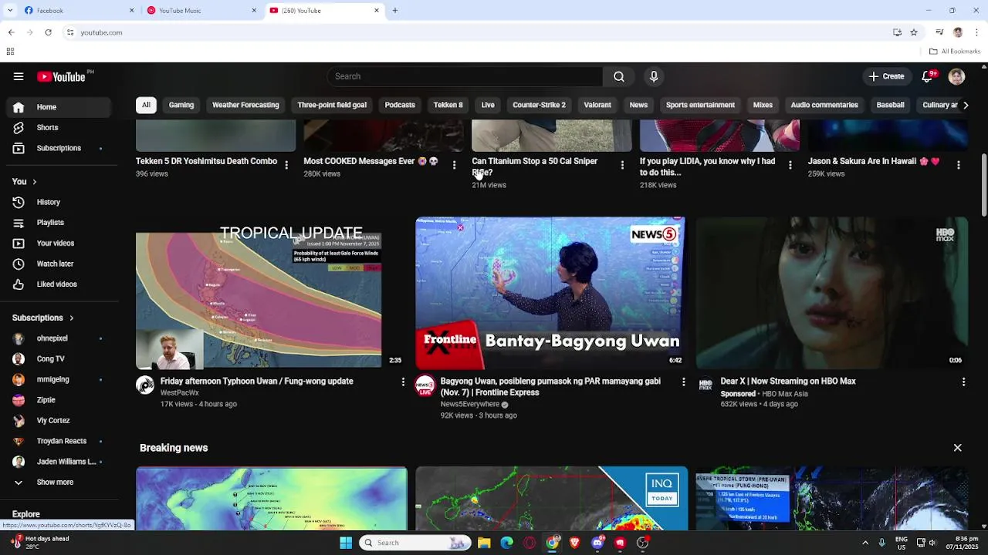Viewport: 988px width, 555px height.
Task: Open the YouTube hamburger guide menu
Action: tap(19, 76)
